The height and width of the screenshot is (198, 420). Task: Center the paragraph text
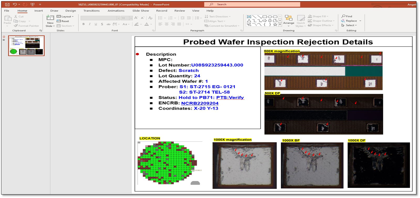[x=167, y=24]
